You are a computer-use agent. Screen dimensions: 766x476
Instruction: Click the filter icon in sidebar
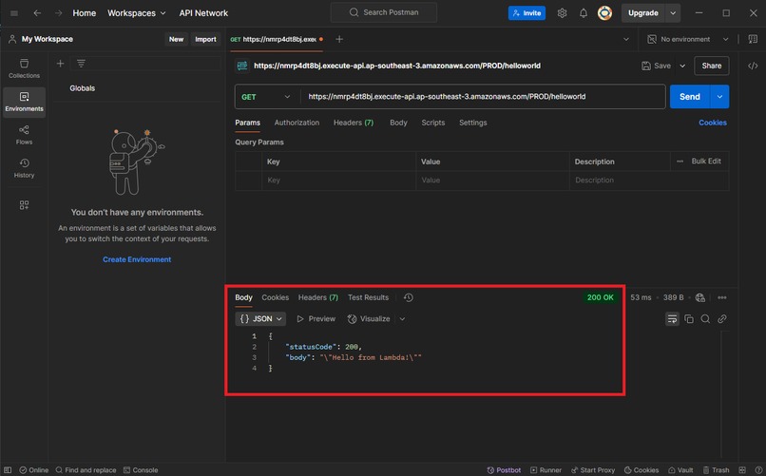pyautogui.click(x=81, y=64)
